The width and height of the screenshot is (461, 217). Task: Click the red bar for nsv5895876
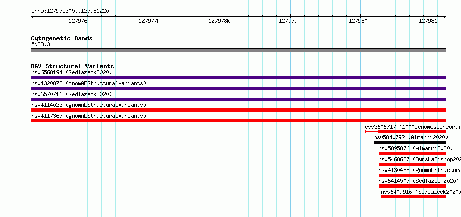click(x=412, y=153)
